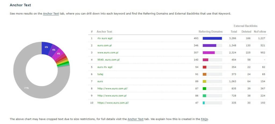Open the 'euro.com.pl' anchor text row
275x124 pixels.
click(104, 46)
